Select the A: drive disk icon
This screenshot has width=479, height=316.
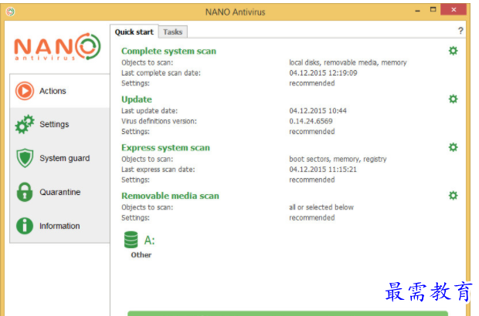click(x=131, y=240)
